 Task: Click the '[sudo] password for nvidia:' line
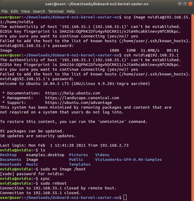tap(32, 174)
